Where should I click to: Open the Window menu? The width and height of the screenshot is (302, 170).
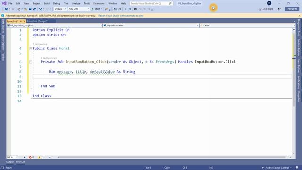(112, 3)
